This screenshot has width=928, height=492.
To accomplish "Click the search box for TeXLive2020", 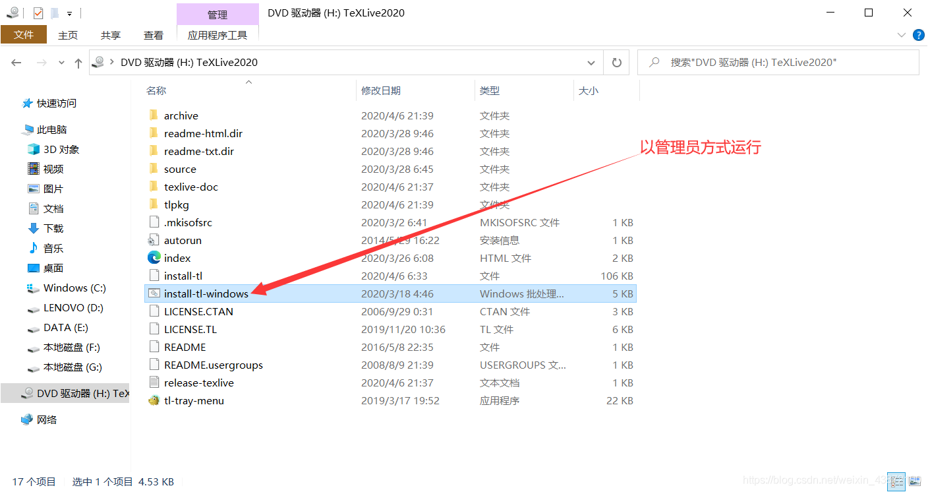I will (778, 63).
